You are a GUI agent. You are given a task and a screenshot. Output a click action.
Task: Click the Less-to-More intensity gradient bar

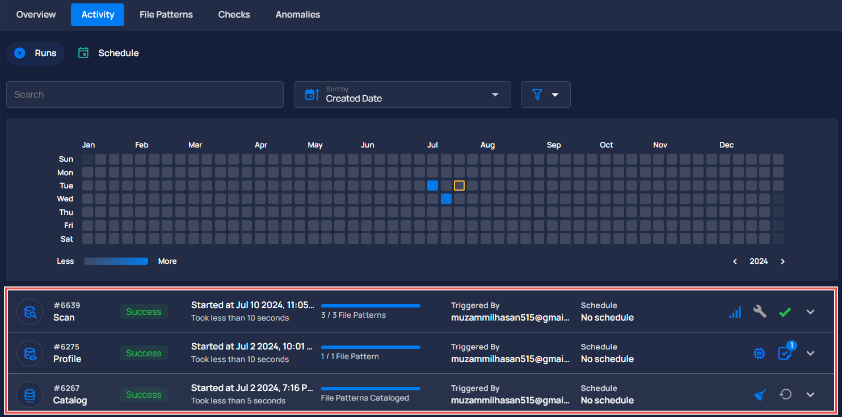coord(116,262)
